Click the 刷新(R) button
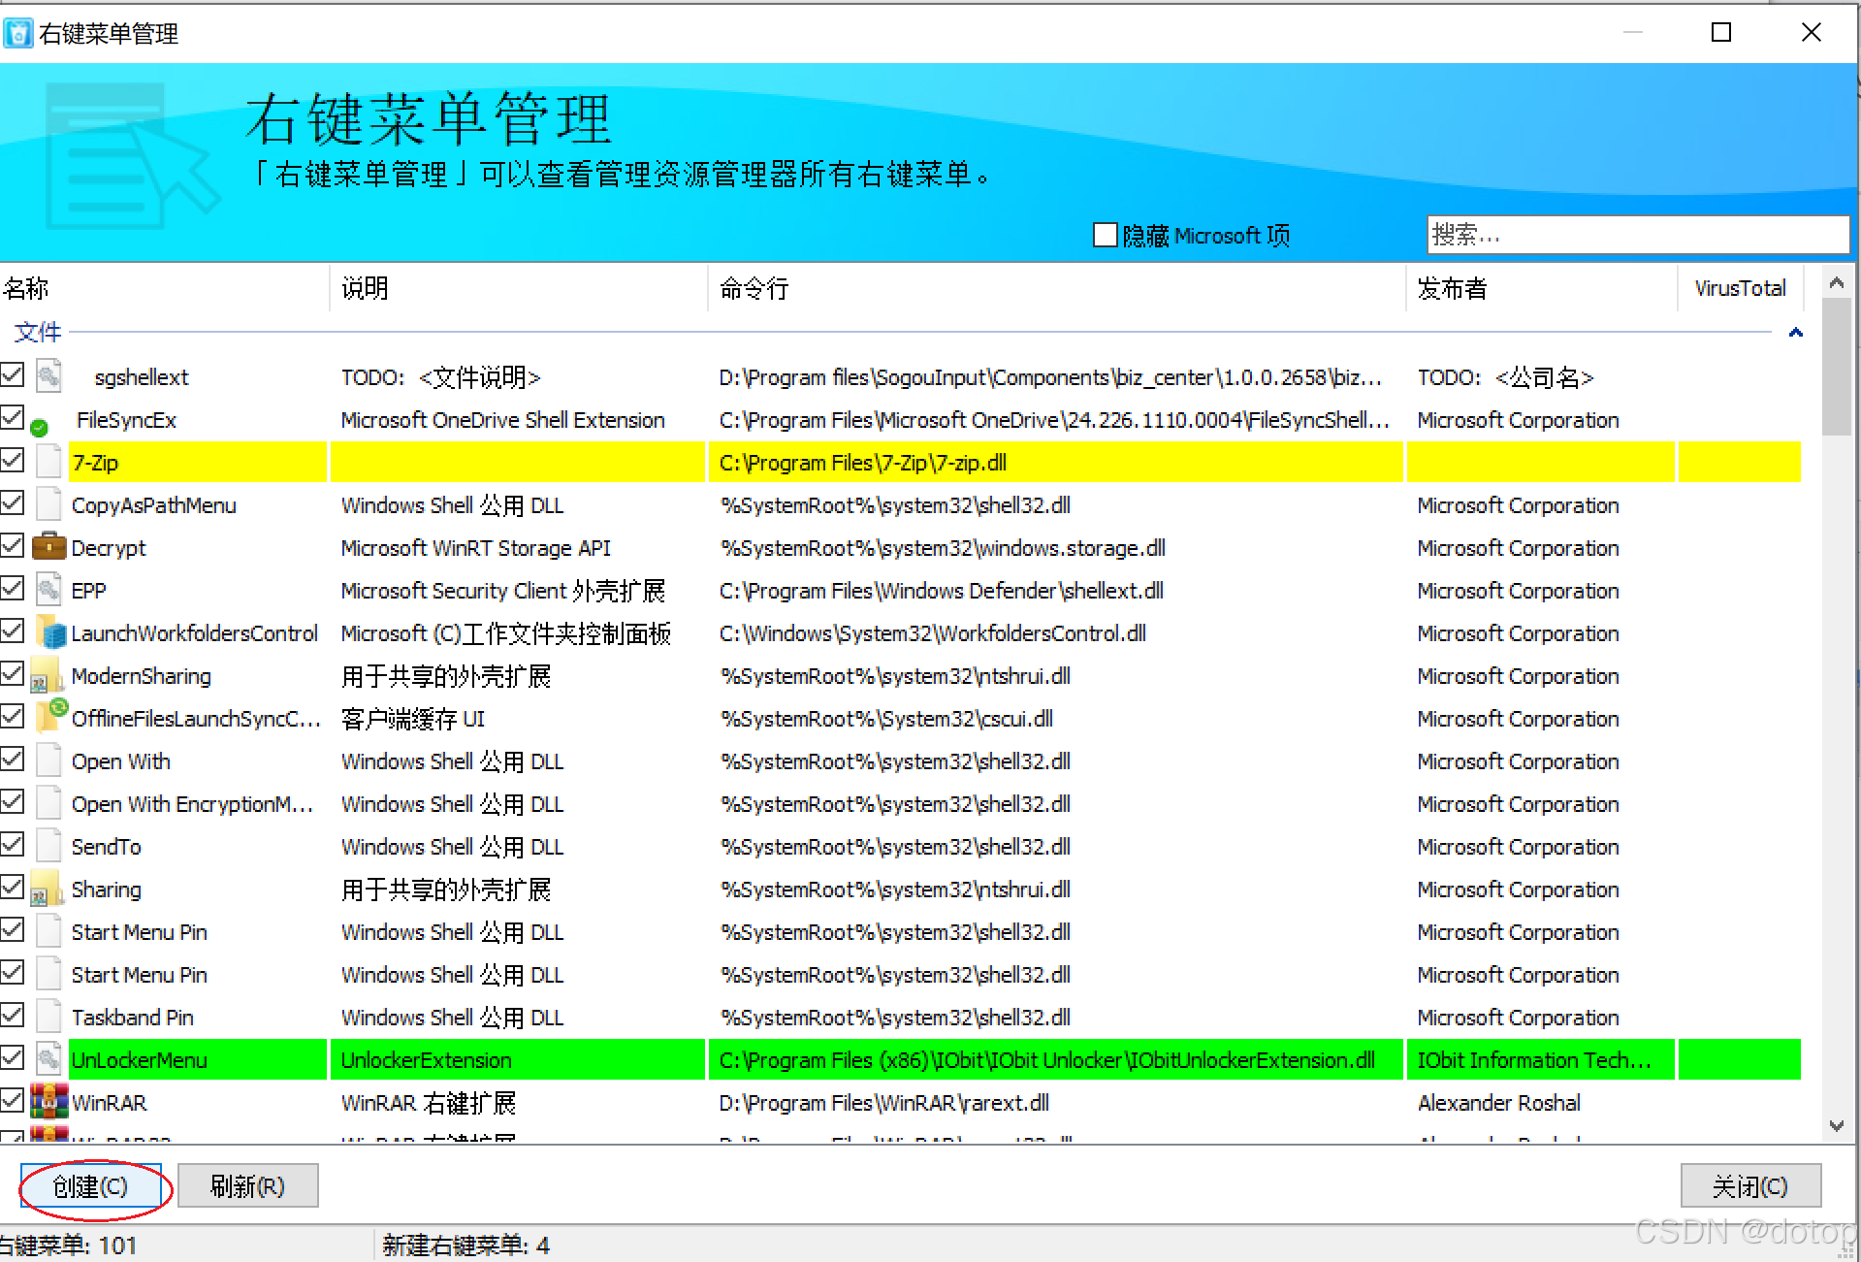 pos(247,1186)
